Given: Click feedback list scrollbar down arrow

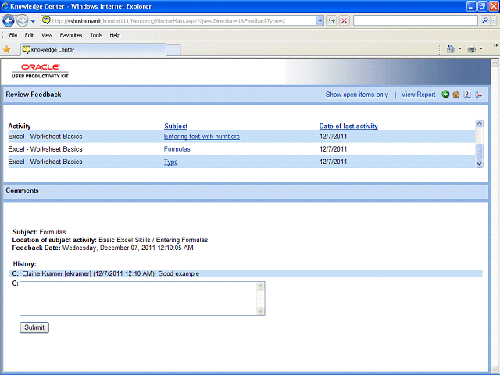Looking at the screenshot, I should (479, 163).
